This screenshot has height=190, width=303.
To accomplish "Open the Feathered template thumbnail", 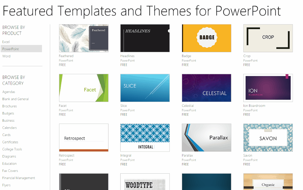I will (x=84, y=38).
